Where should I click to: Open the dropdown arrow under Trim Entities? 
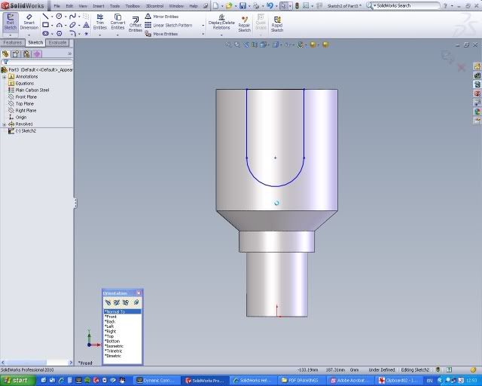99,33
